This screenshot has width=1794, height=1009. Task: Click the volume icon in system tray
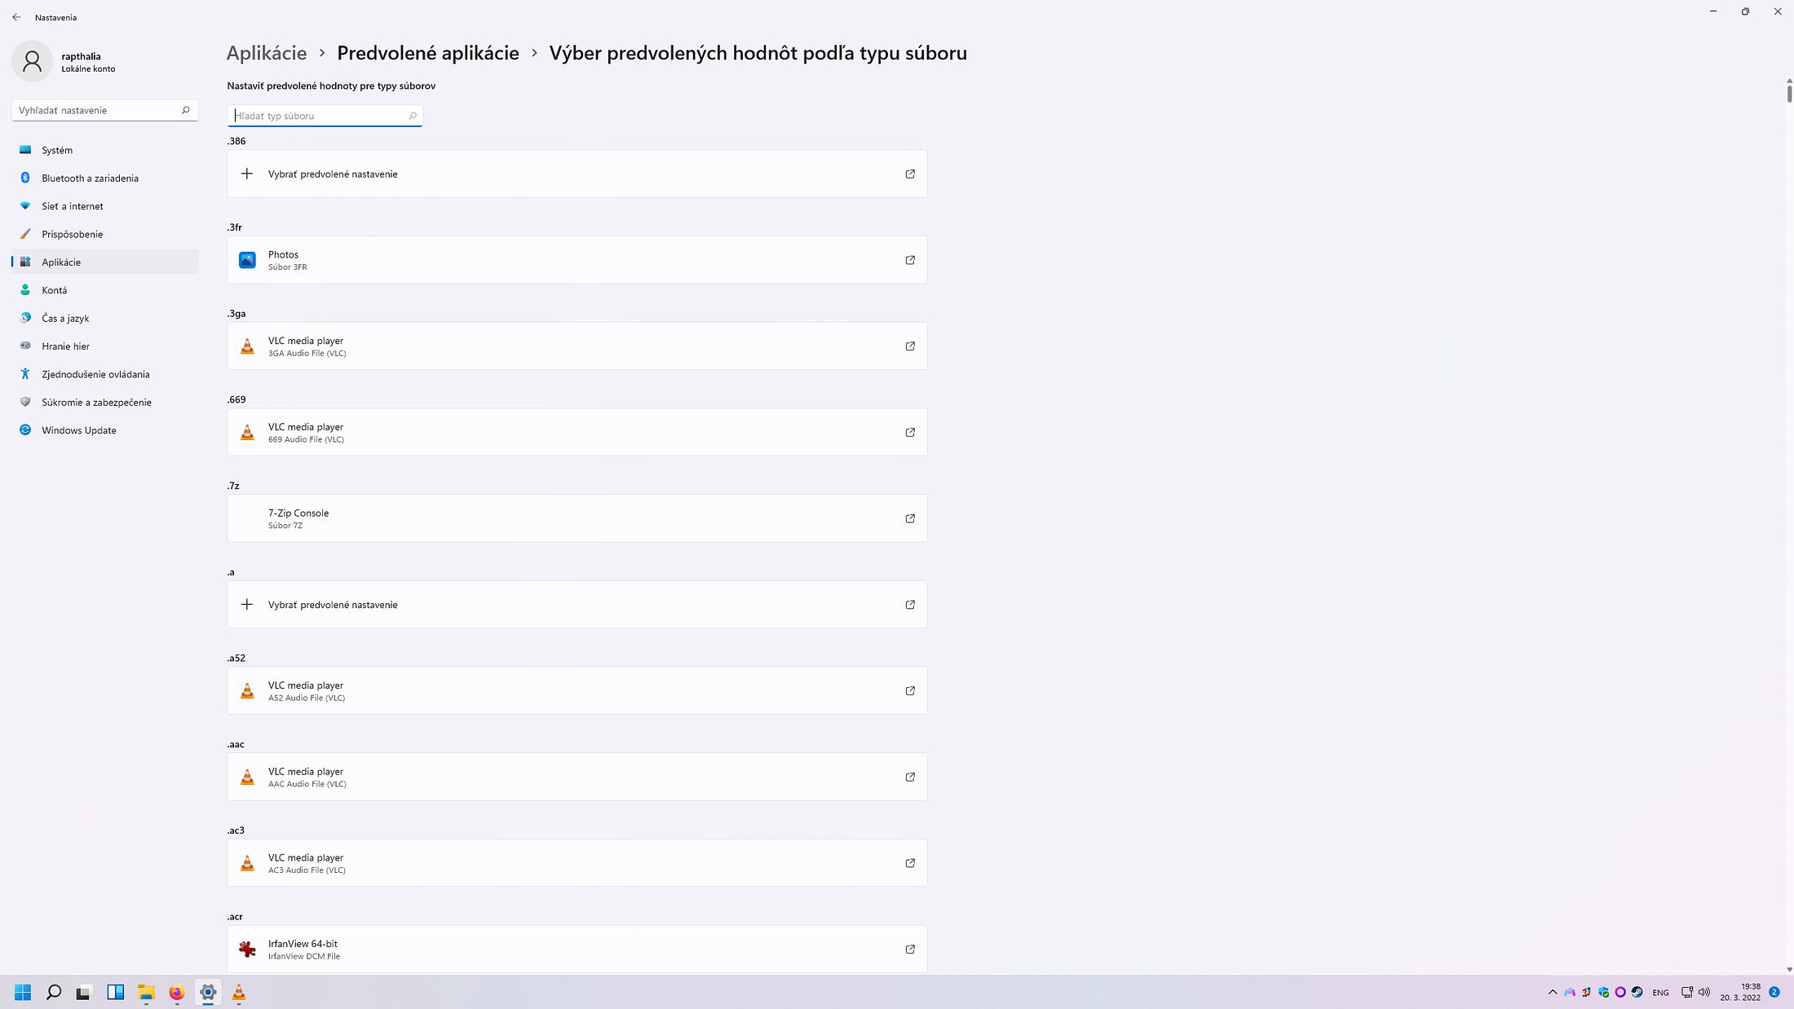tap(1704, 992)
